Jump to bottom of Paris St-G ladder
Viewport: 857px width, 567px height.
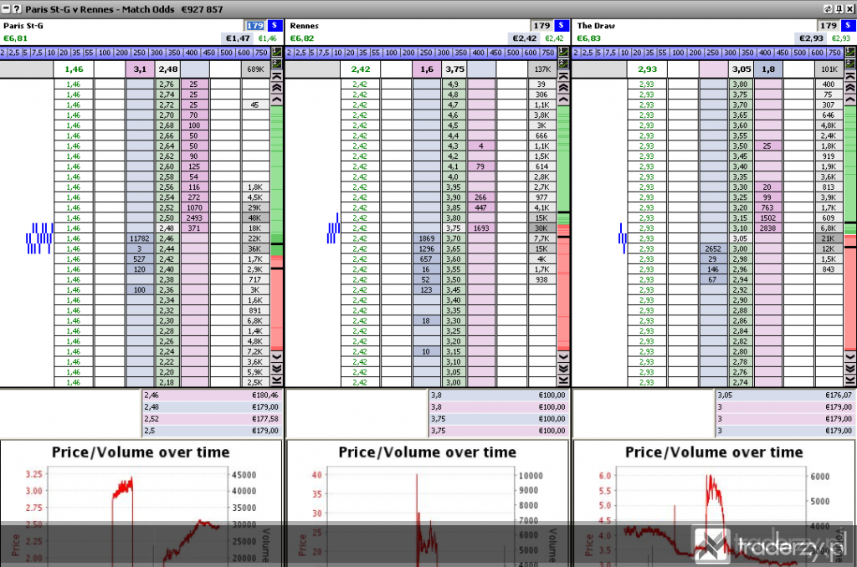[x=276, y=381]
